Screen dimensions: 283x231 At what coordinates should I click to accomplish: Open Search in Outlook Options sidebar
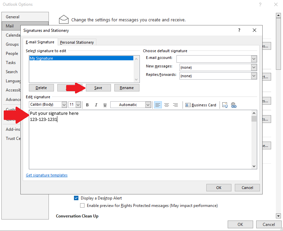pos(11,72)
